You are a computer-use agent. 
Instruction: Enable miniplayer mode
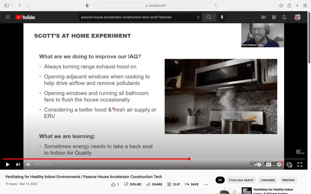click(x=289, y=165)
